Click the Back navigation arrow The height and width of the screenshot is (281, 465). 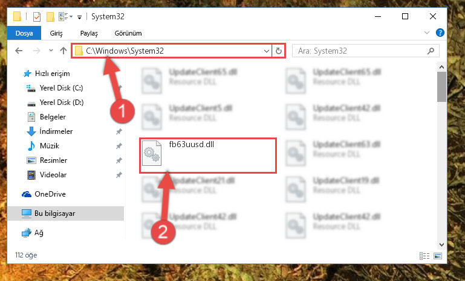[19, 51]
